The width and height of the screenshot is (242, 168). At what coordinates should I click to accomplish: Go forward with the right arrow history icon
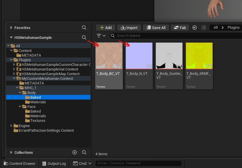pos(204,28)
